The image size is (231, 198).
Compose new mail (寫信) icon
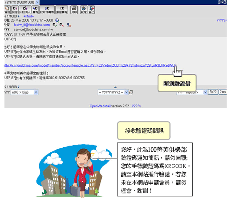[x=8, y=10]
